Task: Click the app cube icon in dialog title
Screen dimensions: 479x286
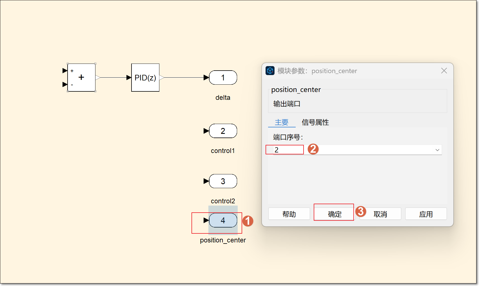Action: click(x=270, y=71)
